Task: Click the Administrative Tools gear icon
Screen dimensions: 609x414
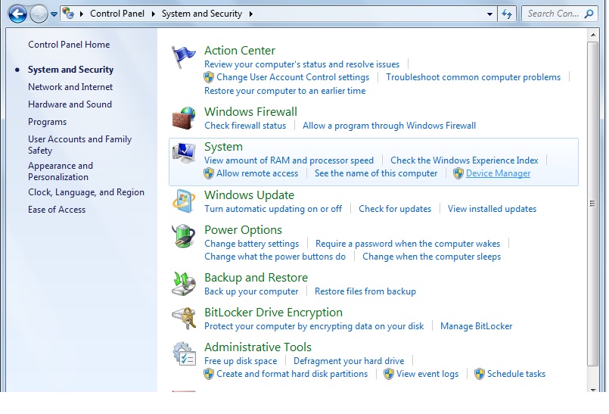Action: (184, 353)
